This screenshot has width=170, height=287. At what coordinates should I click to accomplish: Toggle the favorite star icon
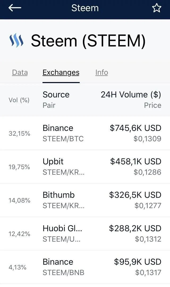(x=156, y=8)
